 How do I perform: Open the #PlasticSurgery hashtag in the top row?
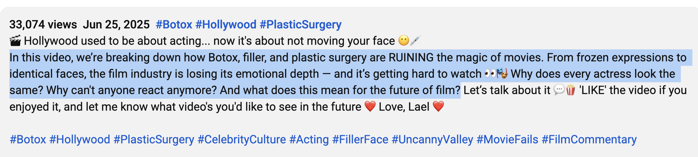pos(300,24)
